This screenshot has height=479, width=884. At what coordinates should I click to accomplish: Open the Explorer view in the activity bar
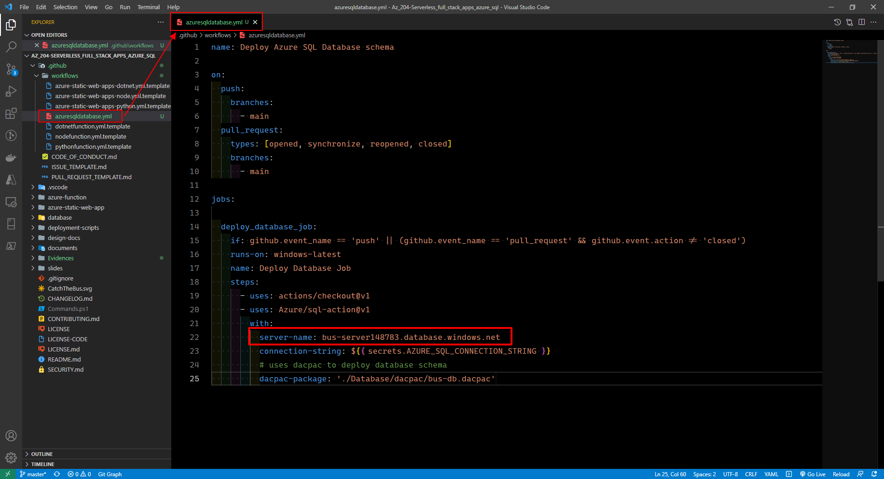(x=11, y=25)
